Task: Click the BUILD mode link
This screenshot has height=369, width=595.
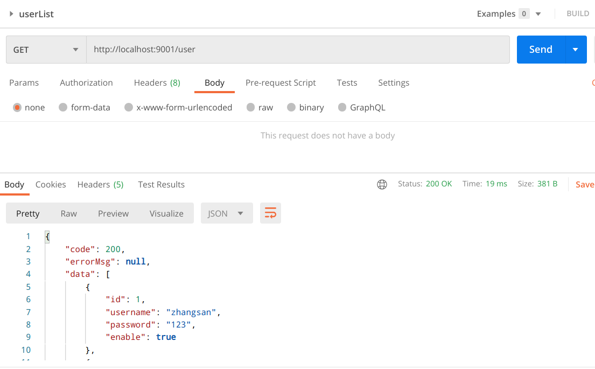Action: tap(578, 14)
